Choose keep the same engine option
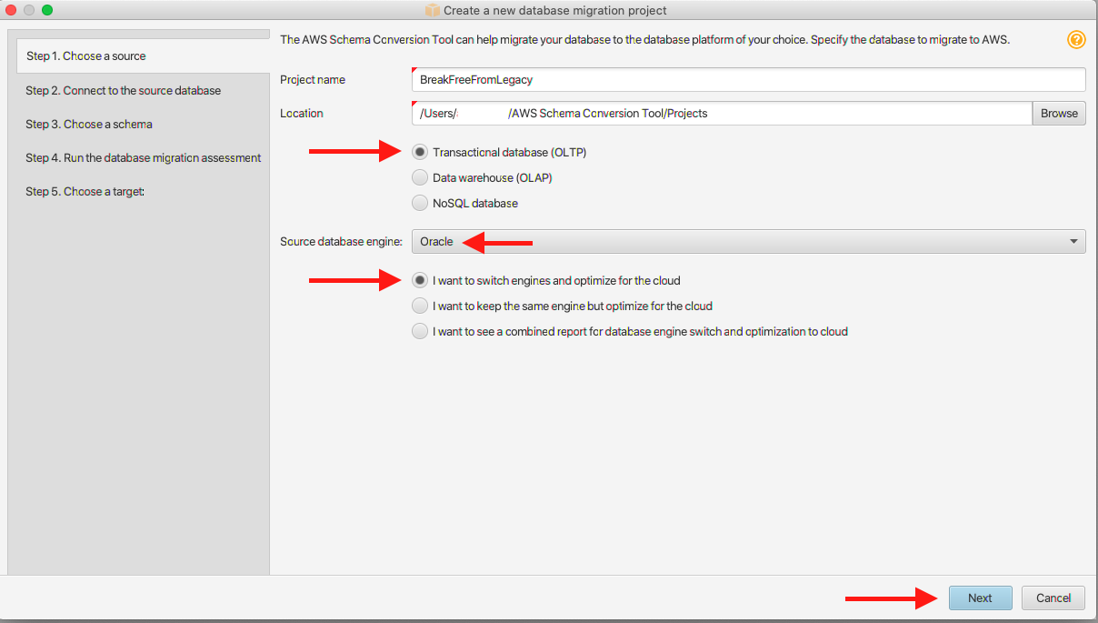 click(419, 306)
